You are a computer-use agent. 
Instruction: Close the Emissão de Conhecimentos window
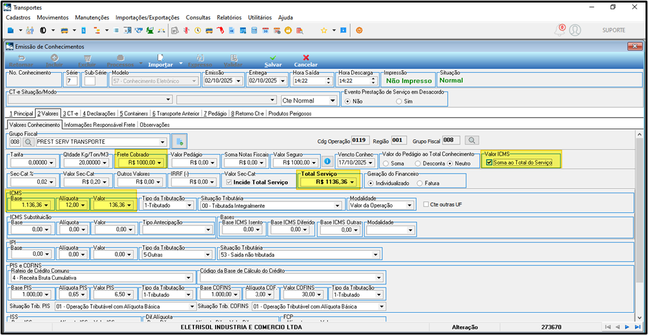(633, 46)
